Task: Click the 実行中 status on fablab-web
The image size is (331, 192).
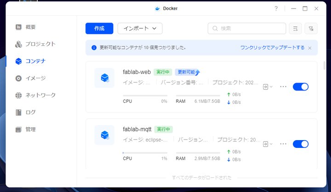Action: [163, 72]
